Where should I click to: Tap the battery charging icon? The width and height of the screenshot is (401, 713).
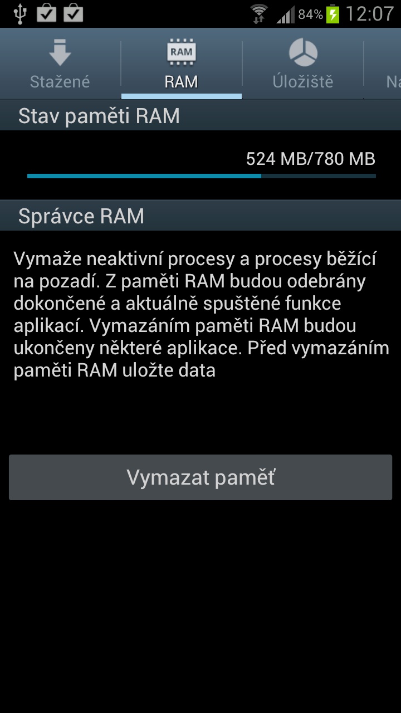pyautogui.click(x=333, y=14)
